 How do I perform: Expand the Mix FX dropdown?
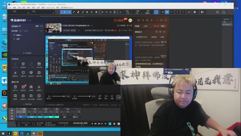point(231,19)
